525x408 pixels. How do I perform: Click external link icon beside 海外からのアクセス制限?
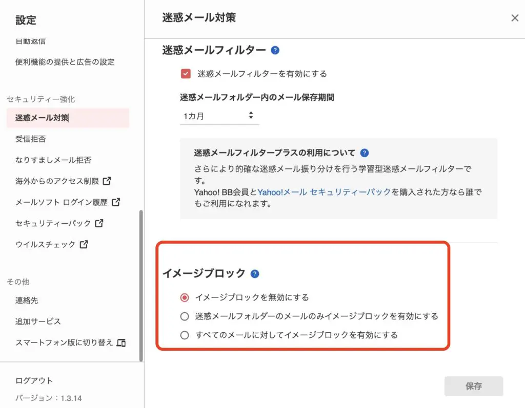click(107, 181)
